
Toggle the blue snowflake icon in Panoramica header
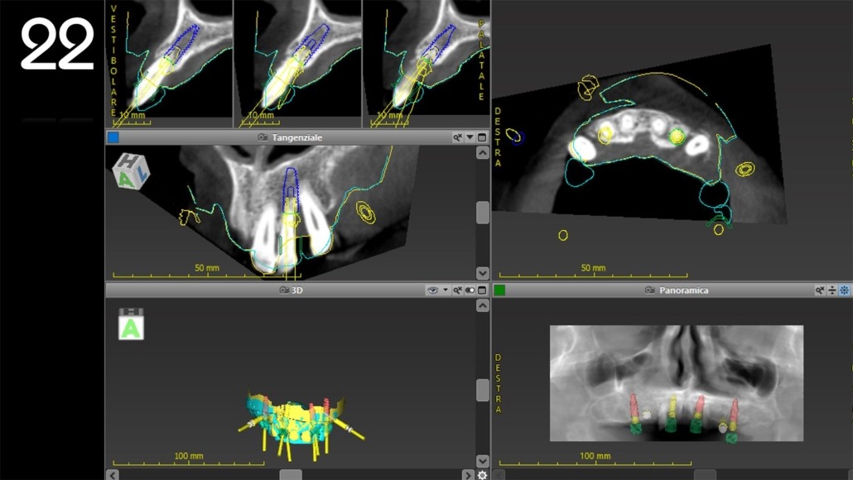844,290
